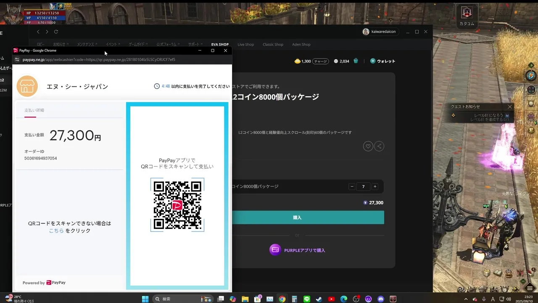Click the taskbar 検索 search box

pos(183,299)
